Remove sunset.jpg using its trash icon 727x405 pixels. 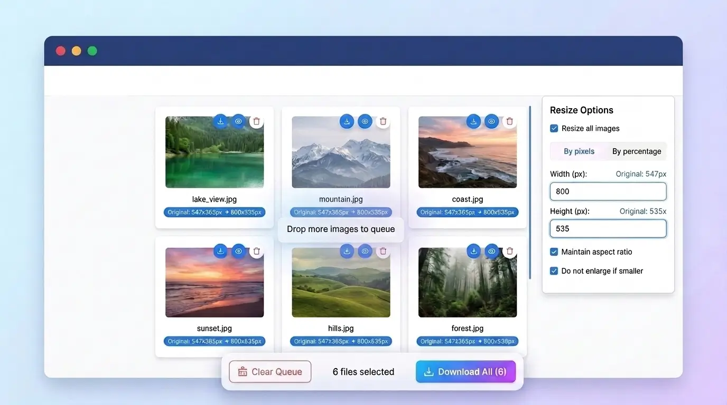tap(257, 251)
